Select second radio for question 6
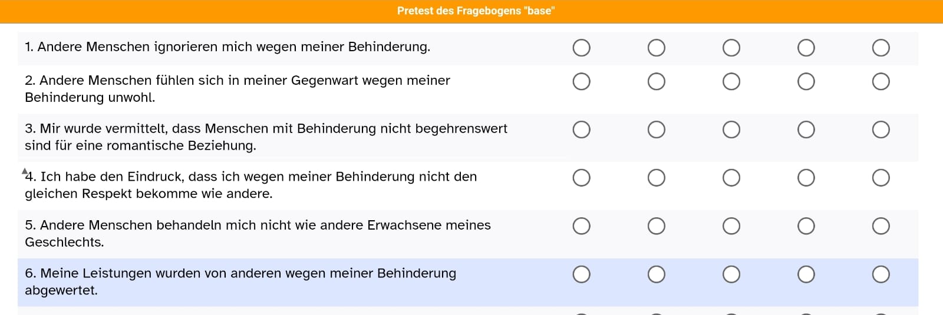The width and height of the screenshot is (943, 315). pyautogui.click(x=656, y=274)
